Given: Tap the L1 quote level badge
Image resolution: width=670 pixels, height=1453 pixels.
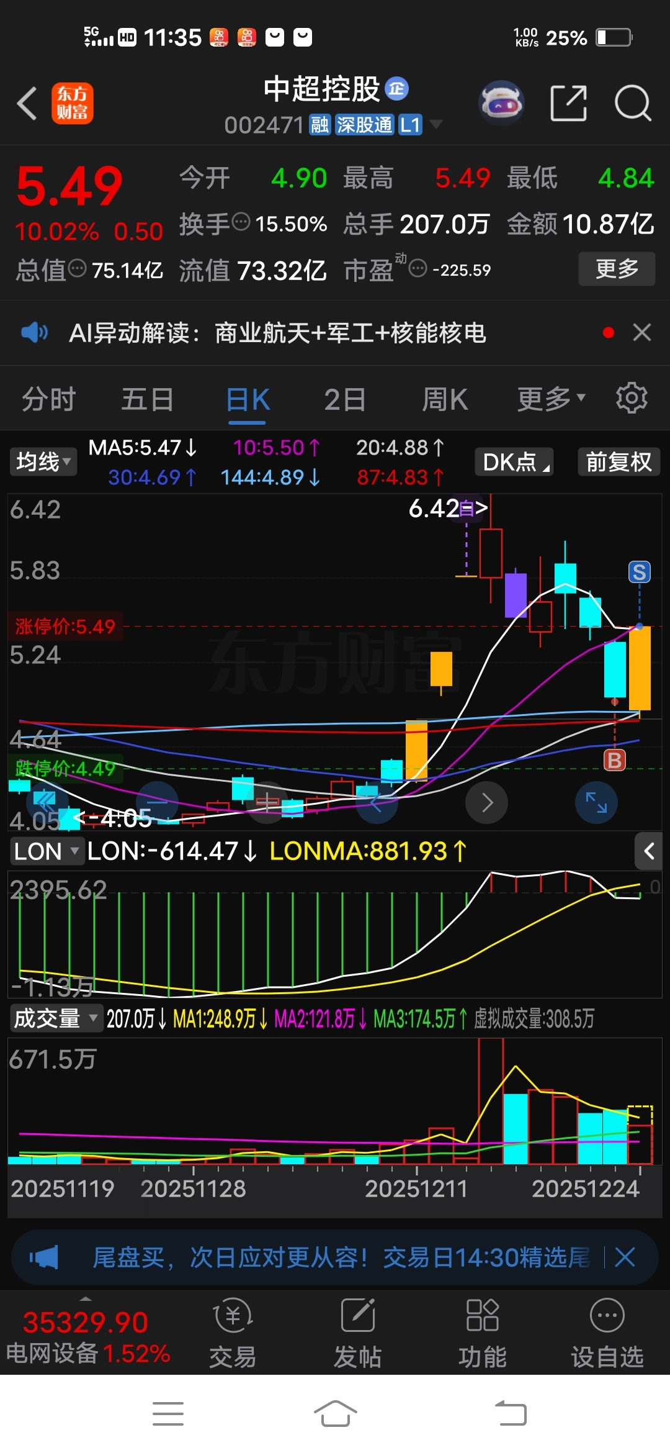Looking at the screenshot, I should [410, 125].
